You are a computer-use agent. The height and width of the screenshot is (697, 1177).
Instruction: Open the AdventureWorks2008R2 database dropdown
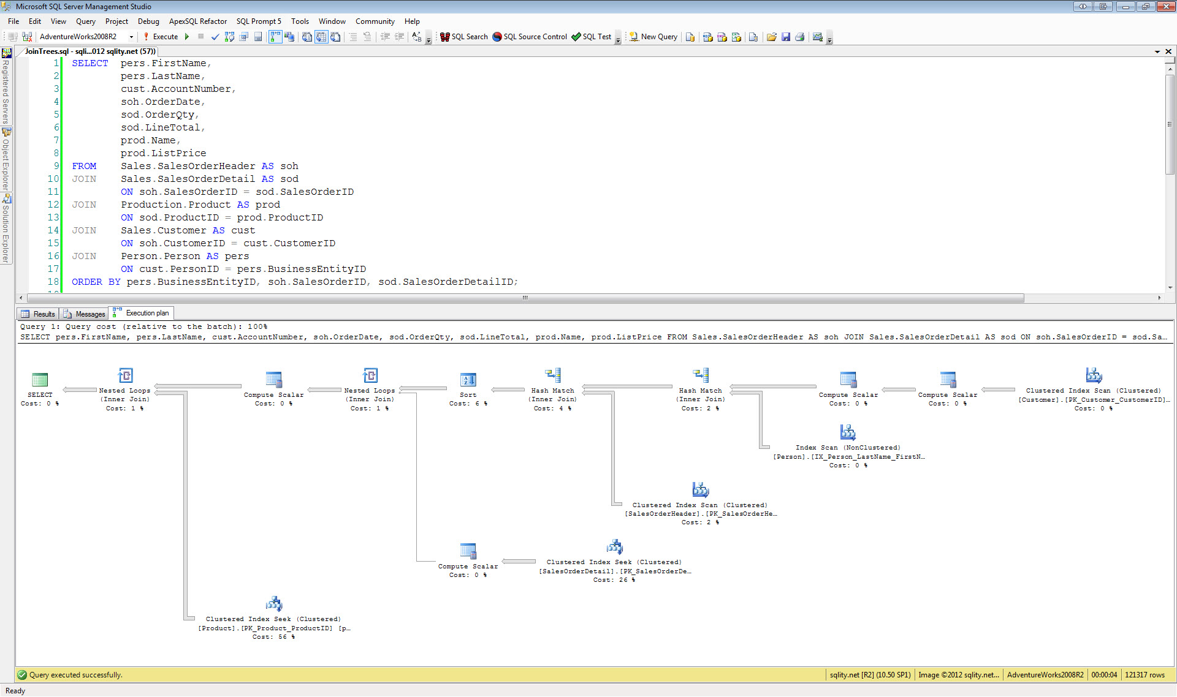pyautogui.click(x=131, y=37)
